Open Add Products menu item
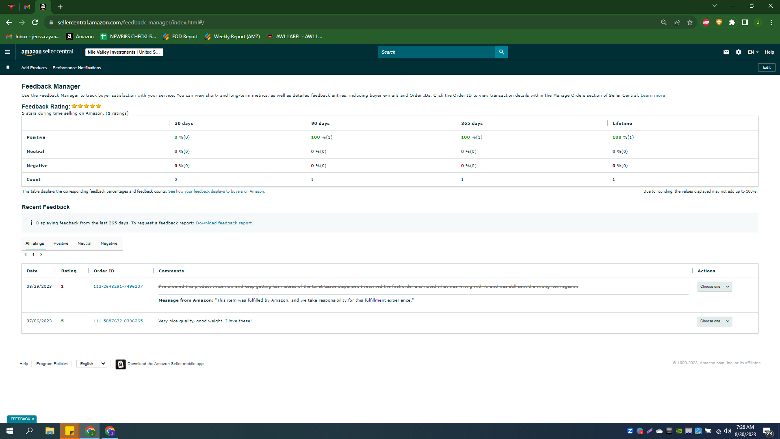780x439 pixels. tap(34, 68)
